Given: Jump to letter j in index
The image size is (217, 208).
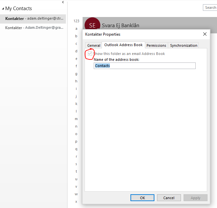Looking at the screenshot, I should [x=76, y=96].
